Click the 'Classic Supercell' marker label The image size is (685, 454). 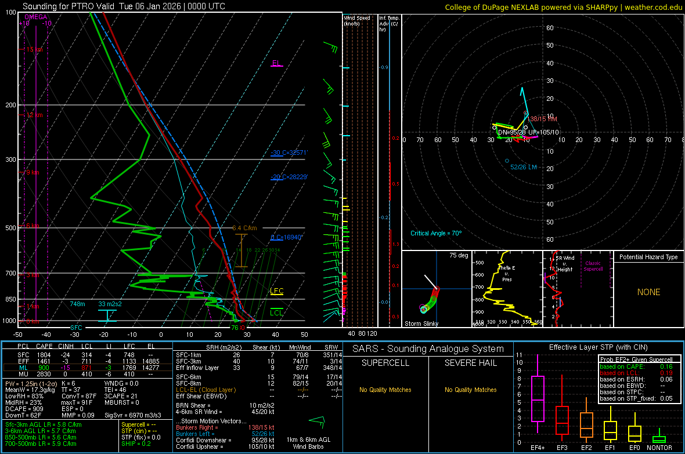click(x=593, y=266)
